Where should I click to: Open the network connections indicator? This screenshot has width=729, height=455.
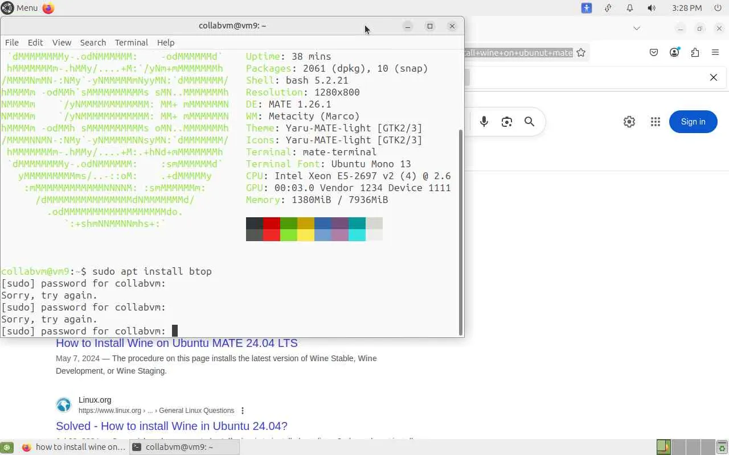point(608,8)
